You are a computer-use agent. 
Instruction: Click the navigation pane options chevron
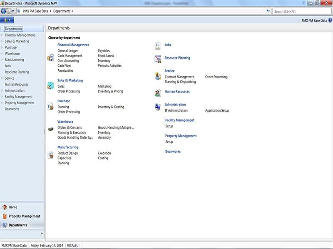tap(42, 234)
